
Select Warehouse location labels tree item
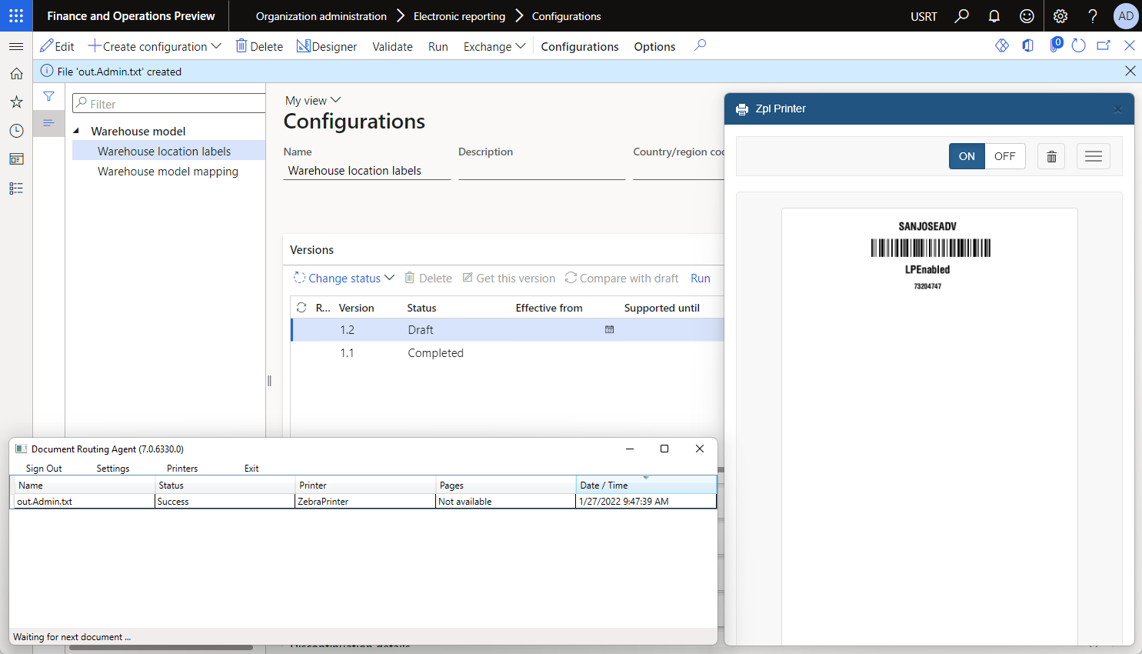tap(168, 151)
